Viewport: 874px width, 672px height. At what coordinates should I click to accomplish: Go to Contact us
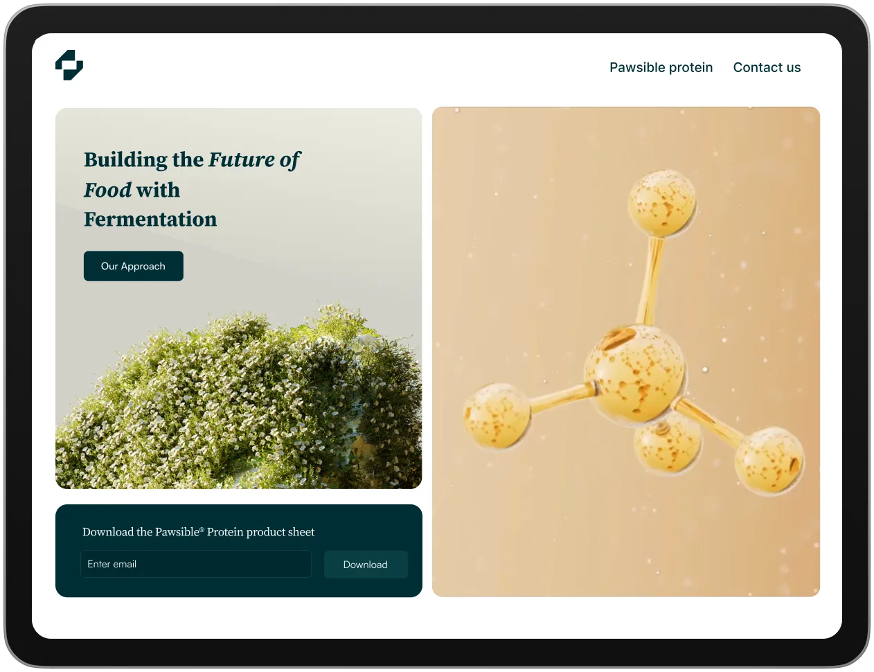click(x=767, y=67)
